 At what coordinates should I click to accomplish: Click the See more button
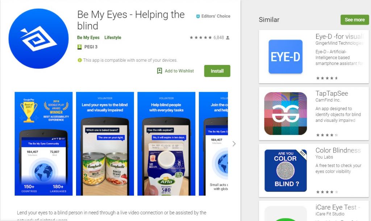(354, 20)
